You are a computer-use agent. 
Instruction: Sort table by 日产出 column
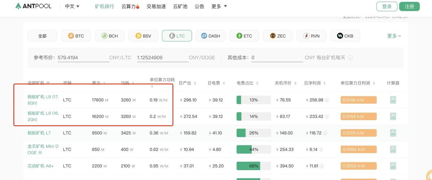click(x=195, y=83)
